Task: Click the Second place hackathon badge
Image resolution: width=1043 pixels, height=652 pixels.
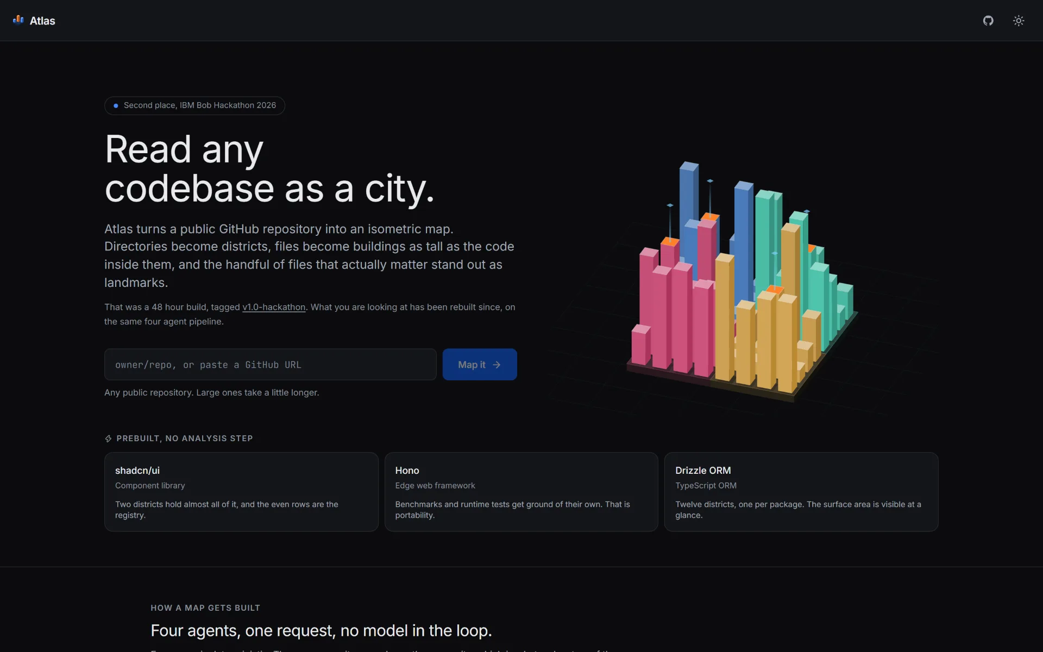Action: [194, 105]
